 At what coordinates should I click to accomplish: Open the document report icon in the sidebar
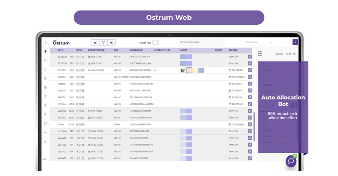(45, 78)
